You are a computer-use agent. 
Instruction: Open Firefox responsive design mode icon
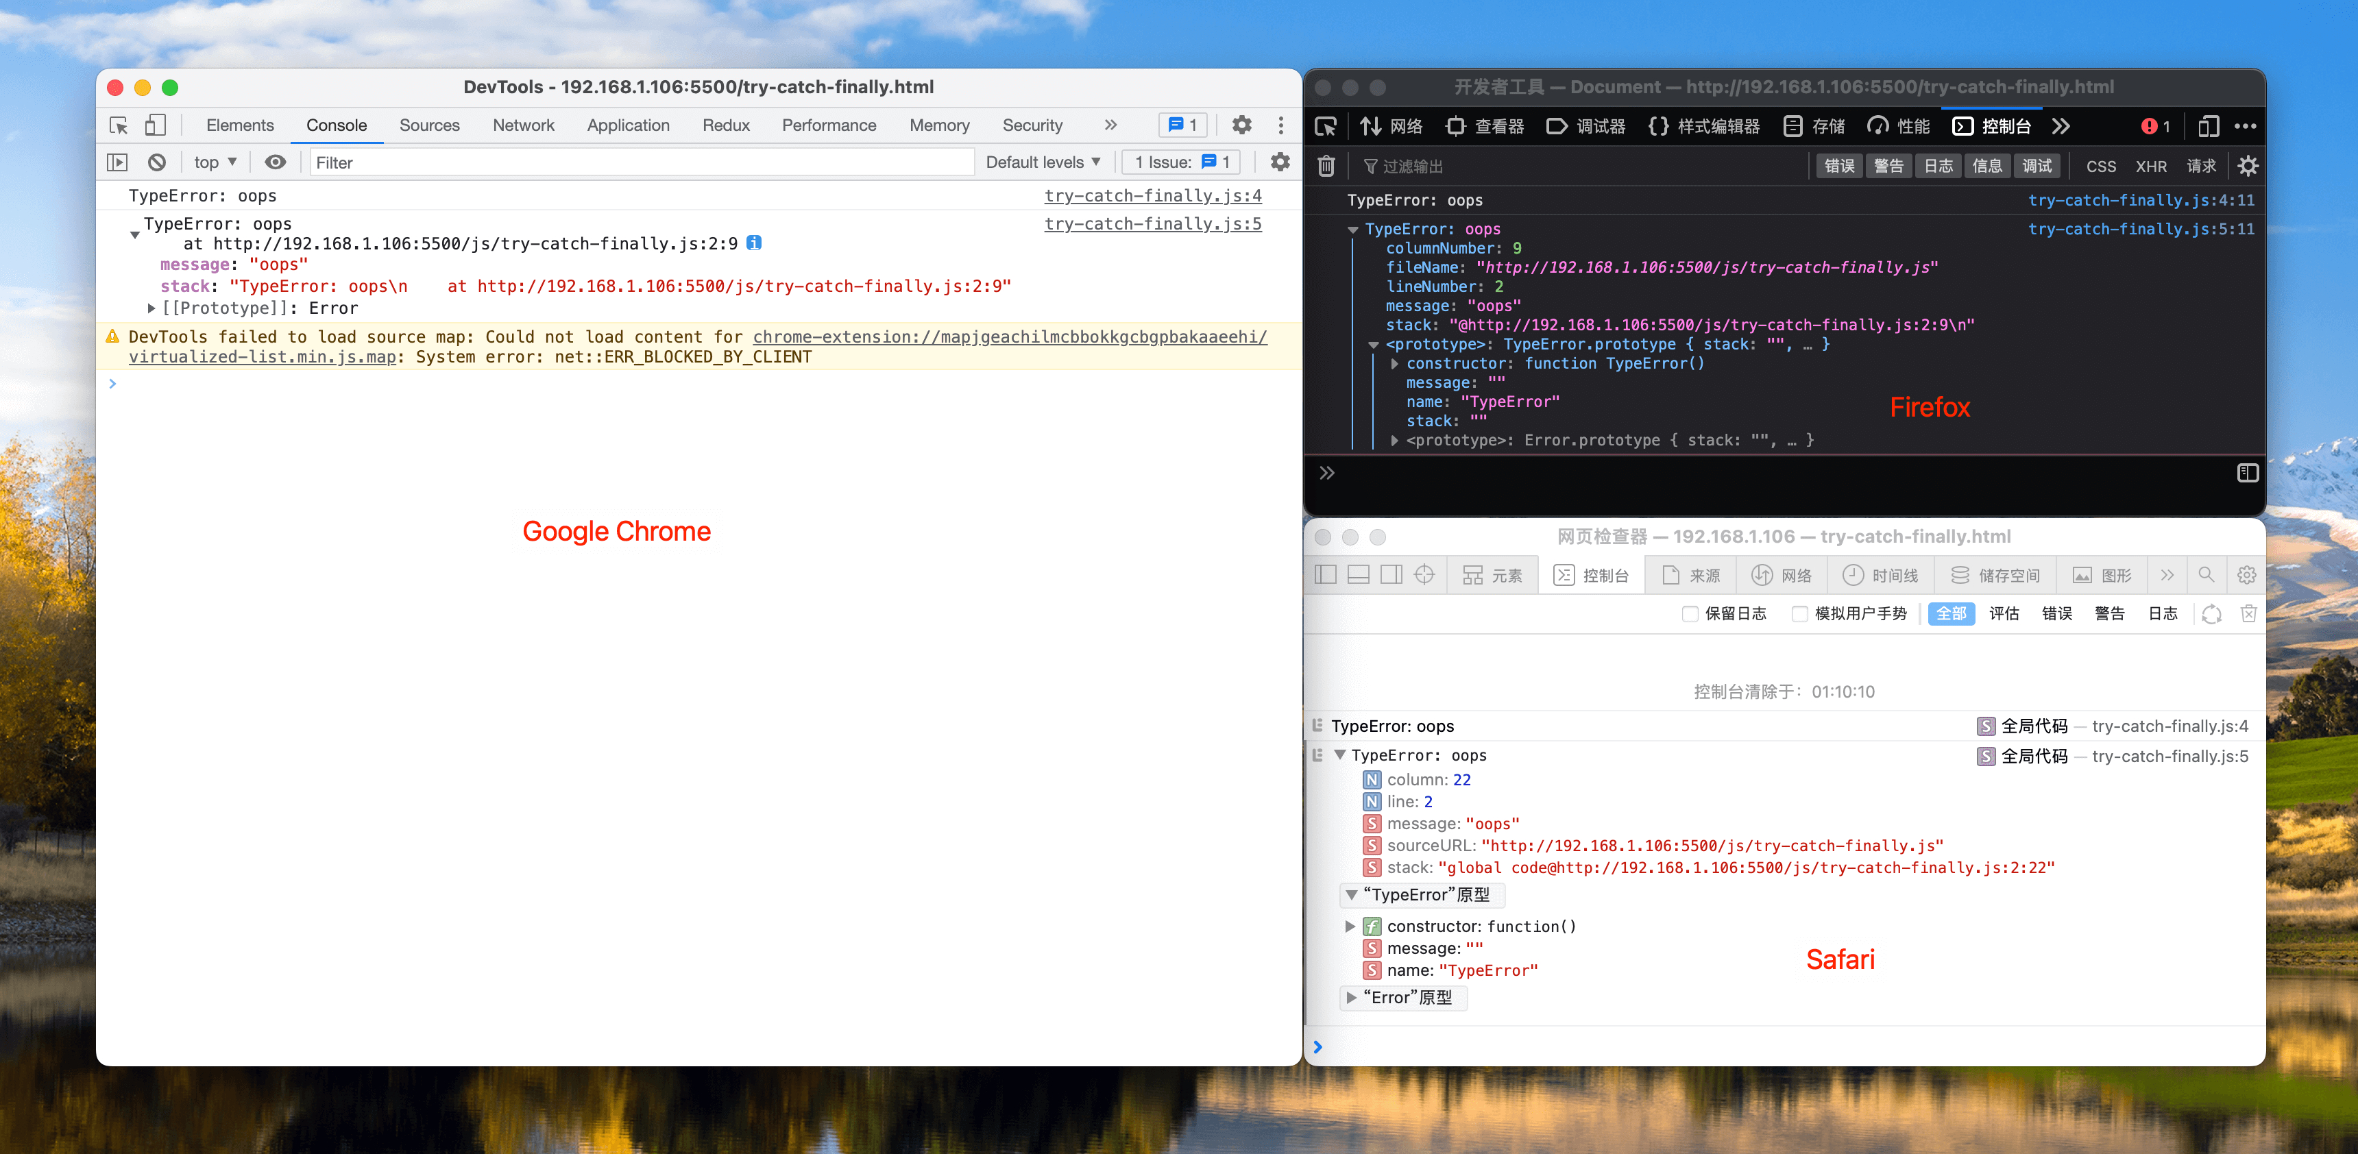[2208, 126]
